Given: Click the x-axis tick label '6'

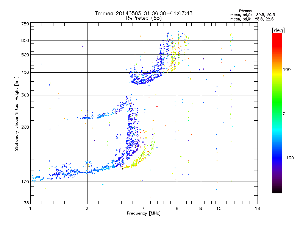Looking at the screenshot, I should point(177,208).
